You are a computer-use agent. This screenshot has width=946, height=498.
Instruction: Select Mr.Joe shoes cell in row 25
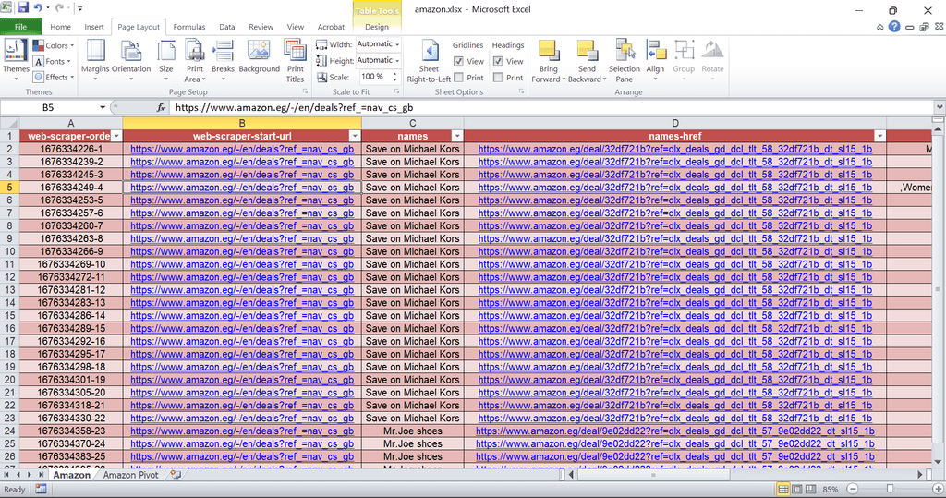[413, 443]
